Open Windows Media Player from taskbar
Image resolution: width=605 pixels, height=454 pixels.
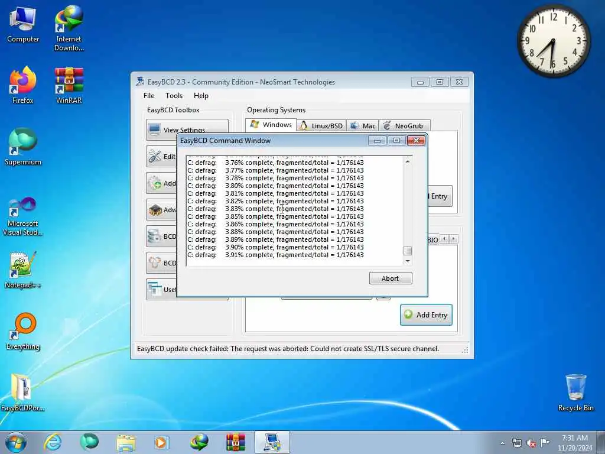tap(161, 442)
